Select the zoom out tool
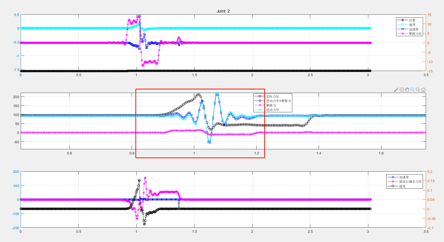 tap(418, 90)
